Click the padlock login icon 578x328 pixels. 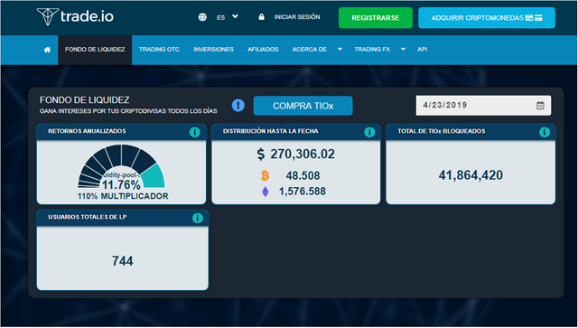coord(261,17)
